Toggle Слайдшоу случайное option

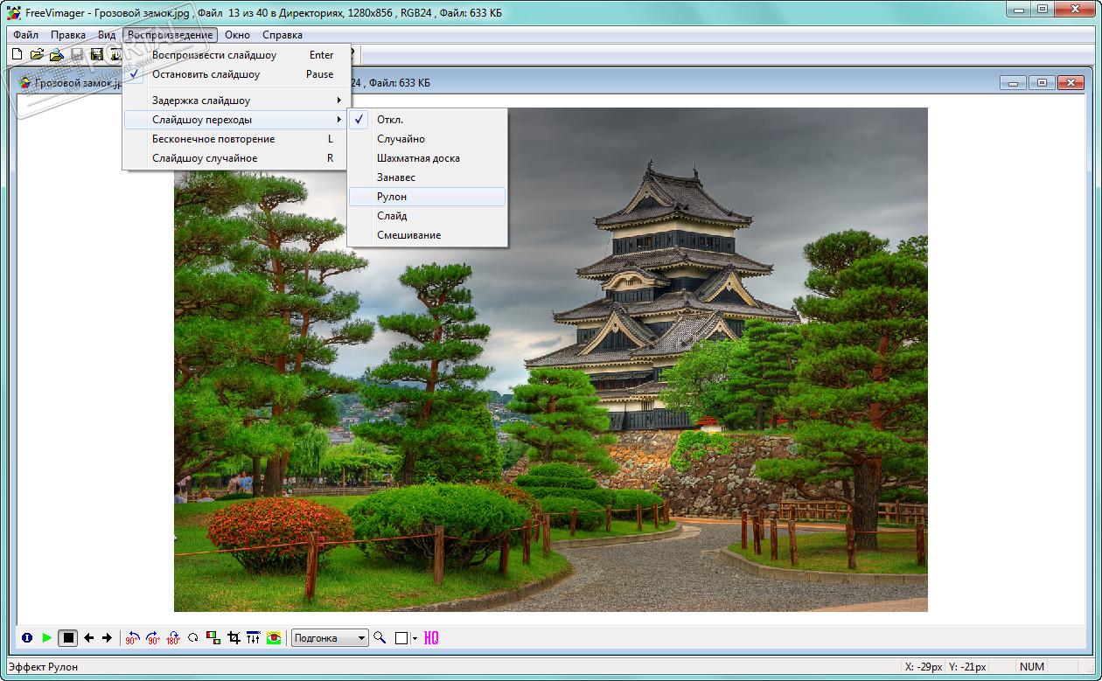tap(236, 158)
